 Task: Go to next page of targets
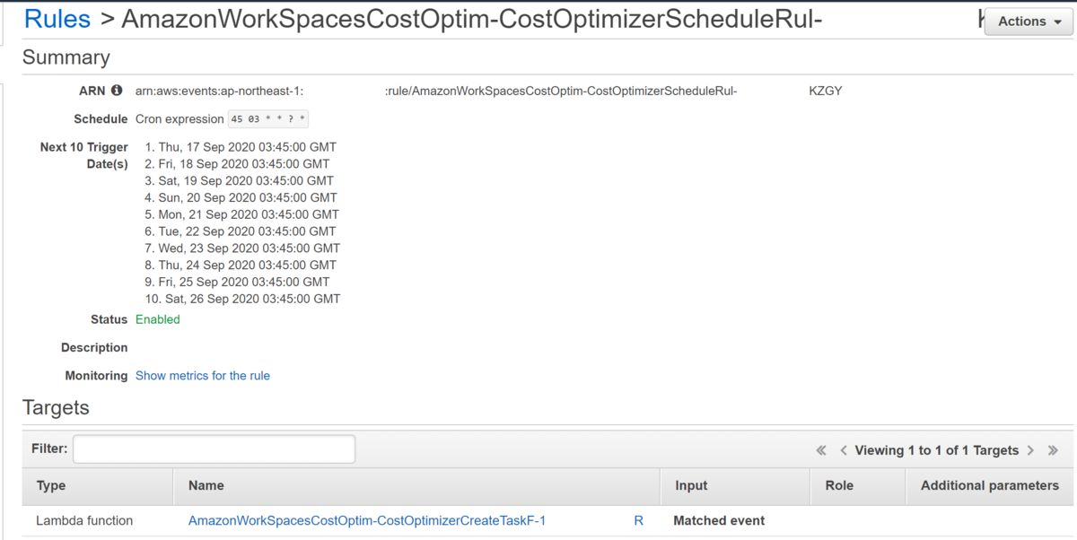(x=1030, y=450)
